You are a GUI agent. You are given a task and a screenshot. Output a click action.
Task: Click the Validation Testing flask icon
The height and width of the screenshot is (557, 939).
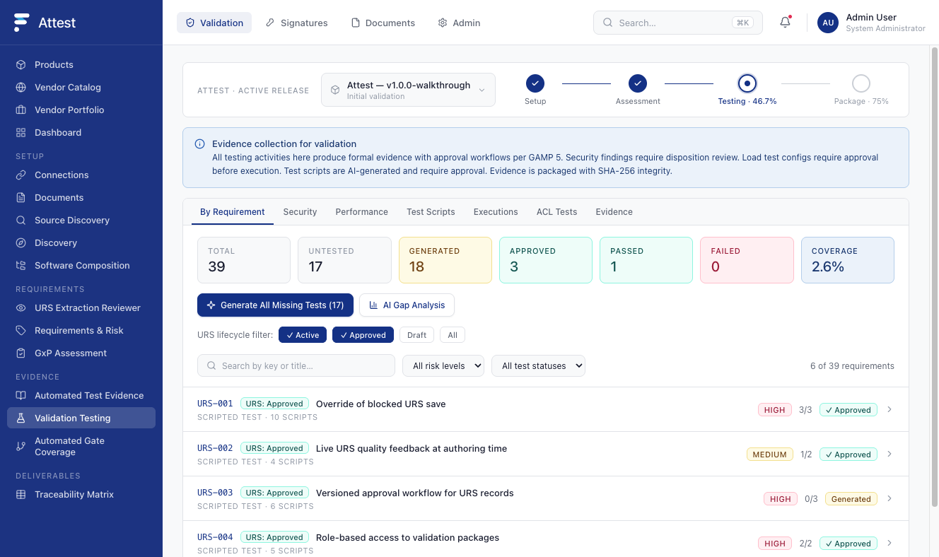coord(21,418)
